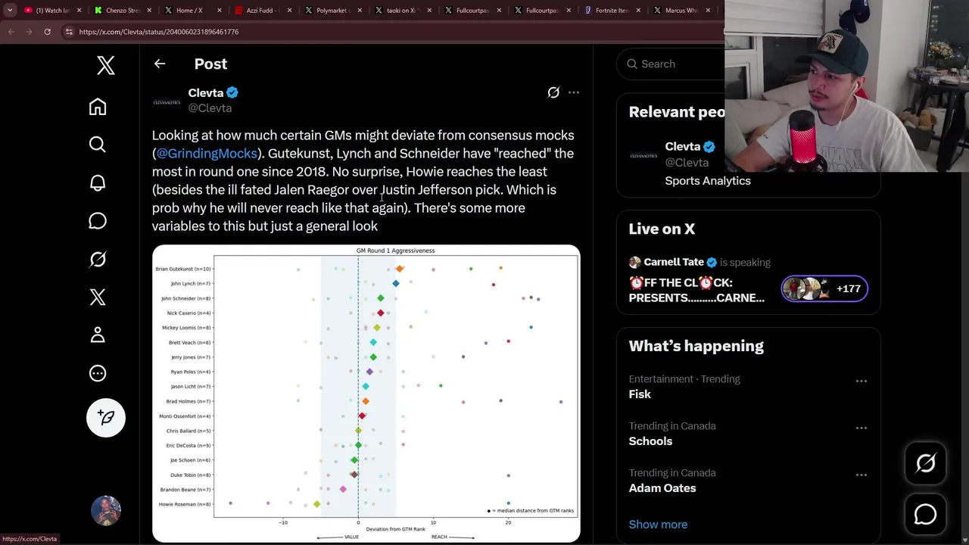
Task: Click the X logo in the sidebar
Action: (106, 66)
